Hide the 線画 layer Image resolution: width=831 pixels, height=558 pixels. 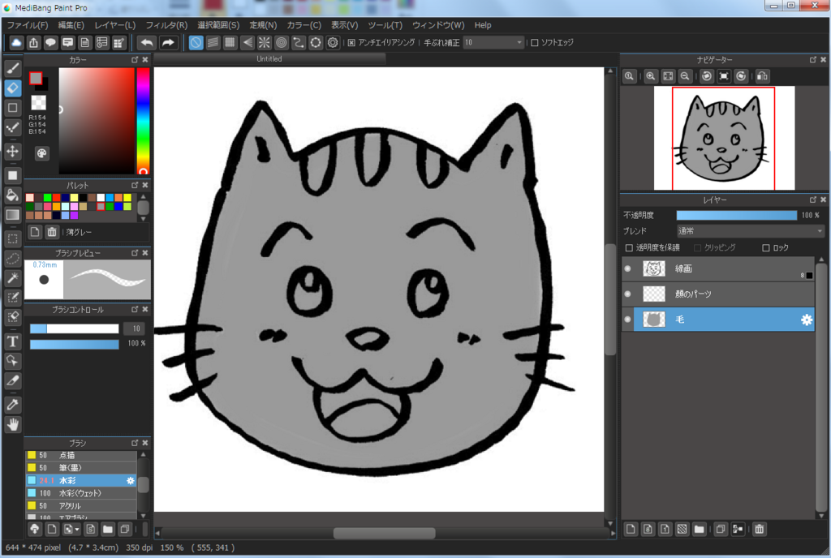[628, 269]
